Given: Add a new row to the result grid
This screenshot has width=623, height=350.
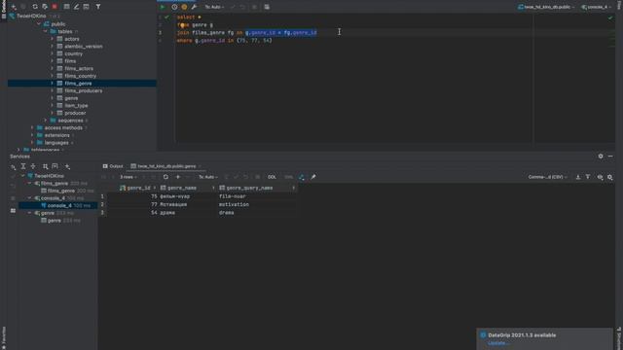Looking at the screenshot, I should coord(178,177).
